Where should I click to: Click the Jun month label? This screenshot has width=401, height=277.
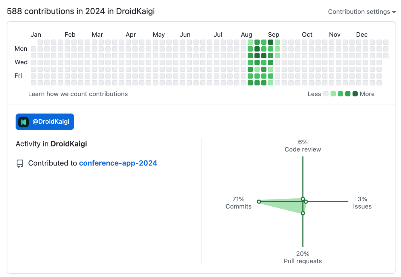pyautogui.click(x=185, y=35)
